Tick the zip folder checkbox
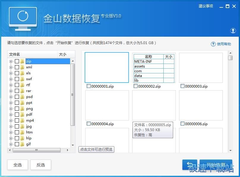The width and height of the screenshot is (240, 177). 17,61
